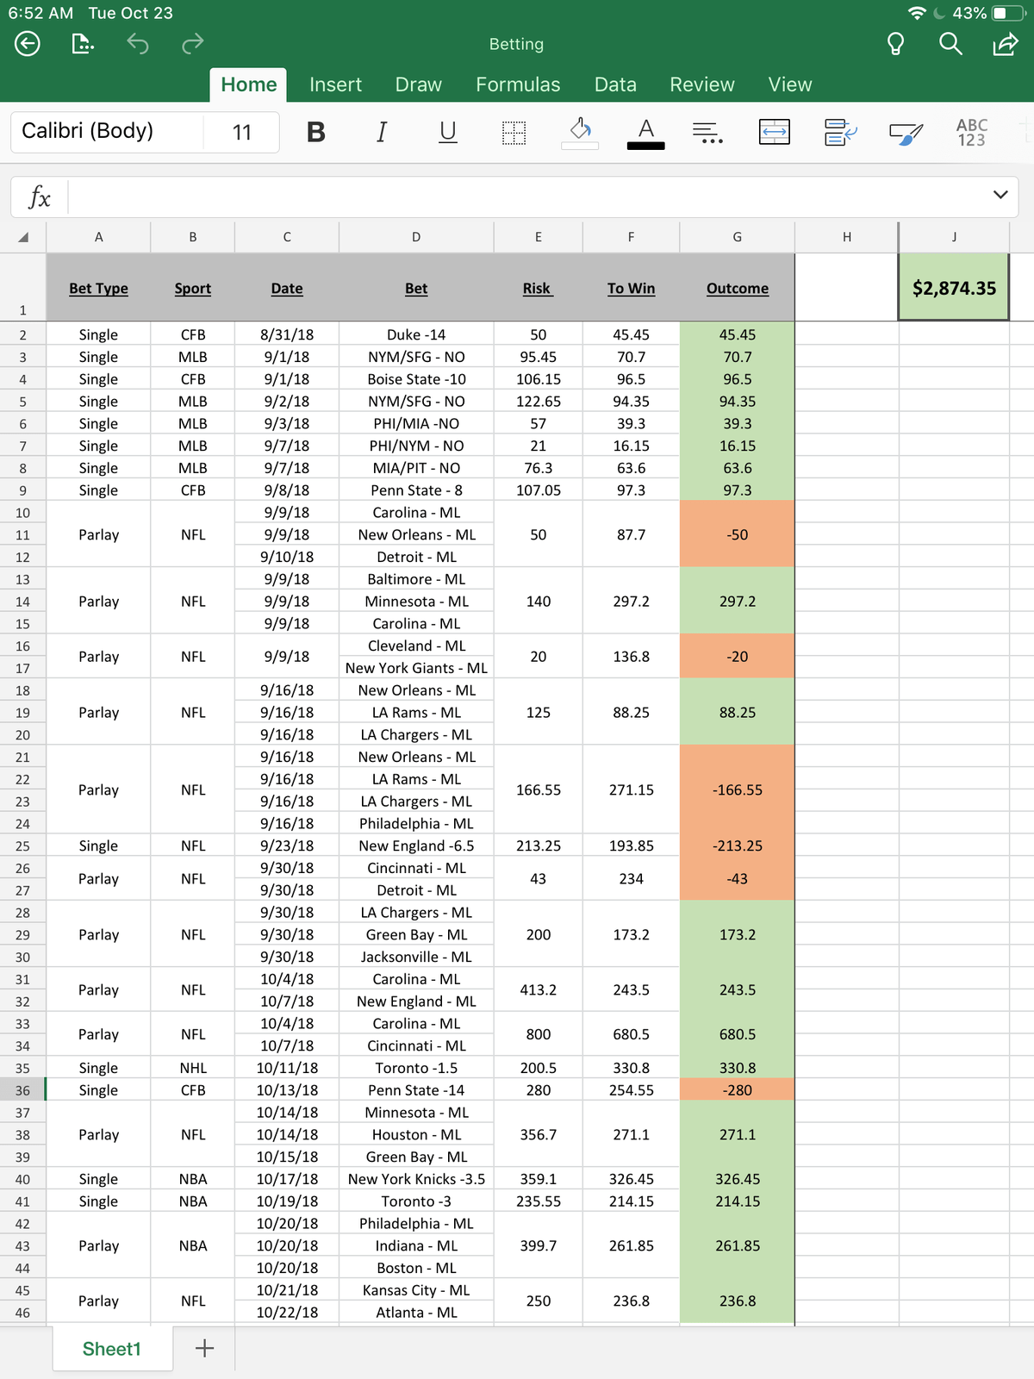Open the search magnifier
The height and width of the screenshot is (1379, 1034).
pyautogui.click(x=950, y=43)
